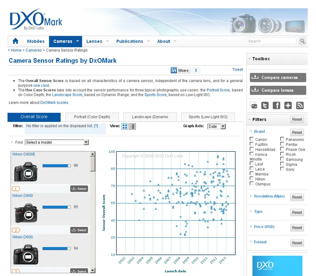The width and height of the screenshot is (316, 276).
Task: Open the Portrait Score link
Action: [x=218, y=90]
